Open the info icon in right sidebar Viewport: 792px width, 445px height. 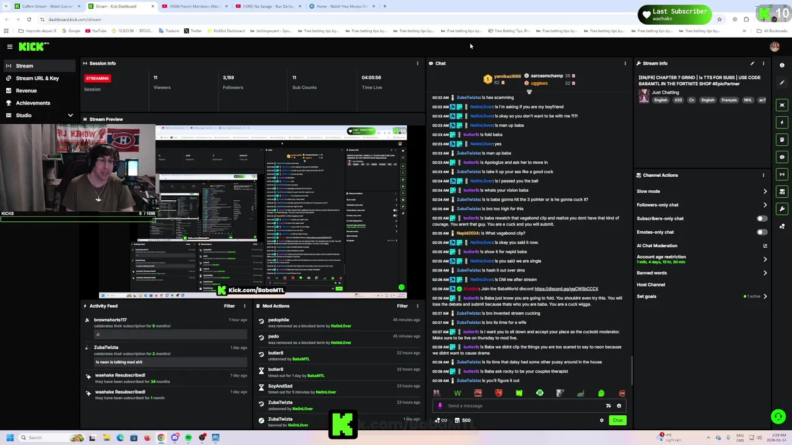tap(782, 65)
